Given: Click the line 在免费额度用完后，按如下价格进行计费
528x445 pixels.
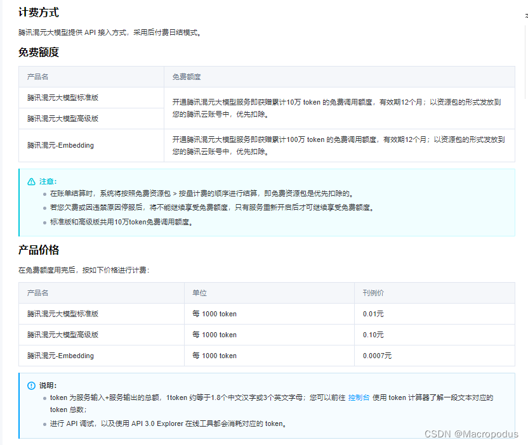Looking at the screenshot, I should coord(84,270).
